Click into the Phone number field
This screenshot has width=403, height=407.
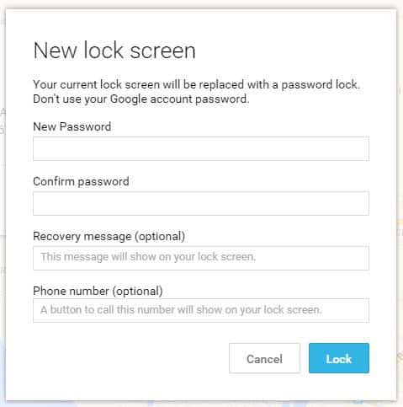click(201, 310)
